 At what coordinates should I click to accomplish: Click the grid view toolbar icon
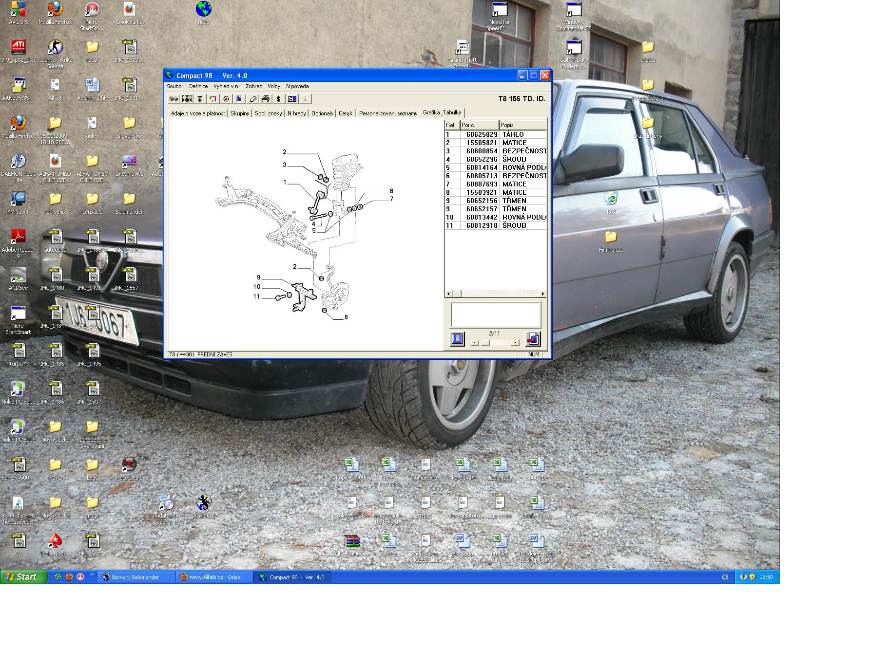(187, 99)
